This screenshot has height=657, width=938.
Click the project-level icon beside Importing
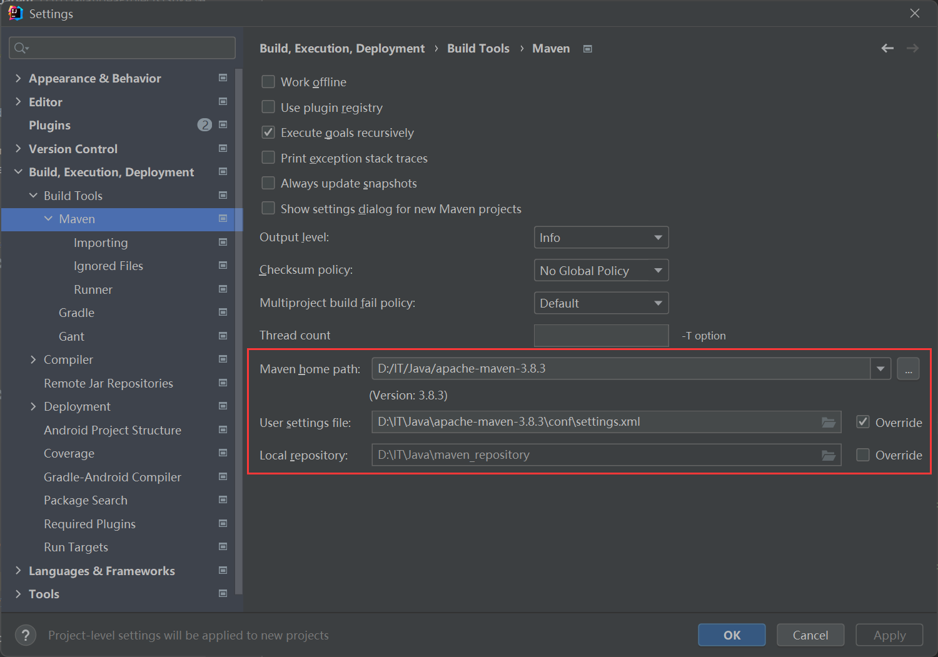223,242
